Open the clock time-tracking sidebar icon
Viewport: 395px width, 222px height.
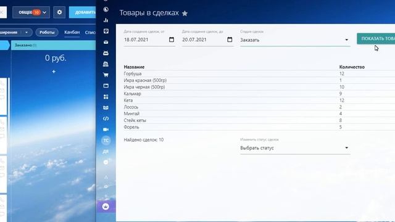(x=106, y=10)
